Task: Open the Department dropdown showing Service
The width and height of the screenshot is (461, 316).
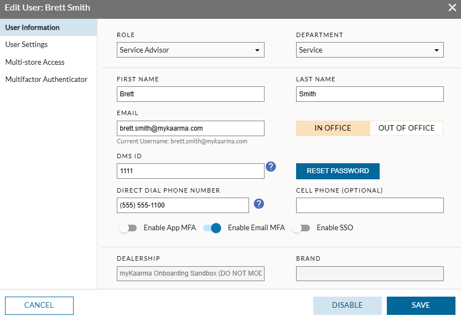Action: click(x=370, y=50)
